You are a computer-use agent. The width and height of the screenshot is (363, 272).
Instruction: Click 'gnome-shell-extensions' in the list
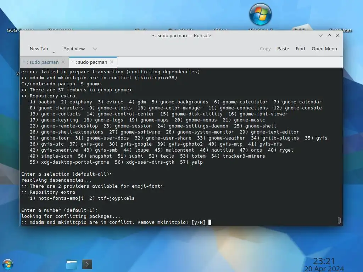[72, 132]
